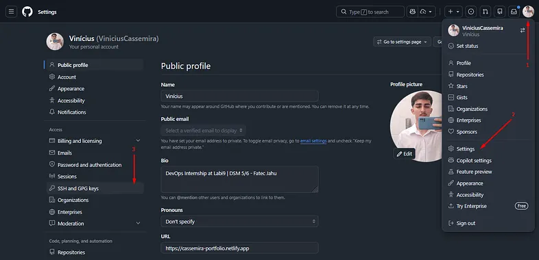Open Sponsors from user menu
539x260 pixels.
(x=488, y=132)
